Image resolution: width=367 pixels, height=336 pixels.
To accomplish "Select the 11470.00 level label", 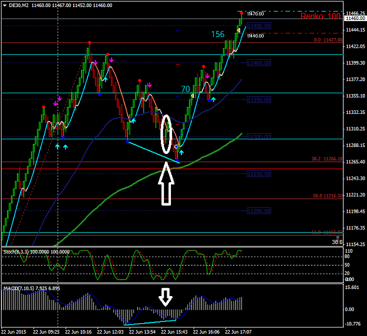I will tap(255, 14).
